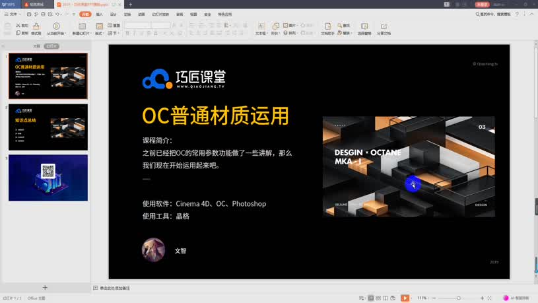Screen dimensions: 538x303
Task: Click the notes area to add notes
Action: pos(115,288)
